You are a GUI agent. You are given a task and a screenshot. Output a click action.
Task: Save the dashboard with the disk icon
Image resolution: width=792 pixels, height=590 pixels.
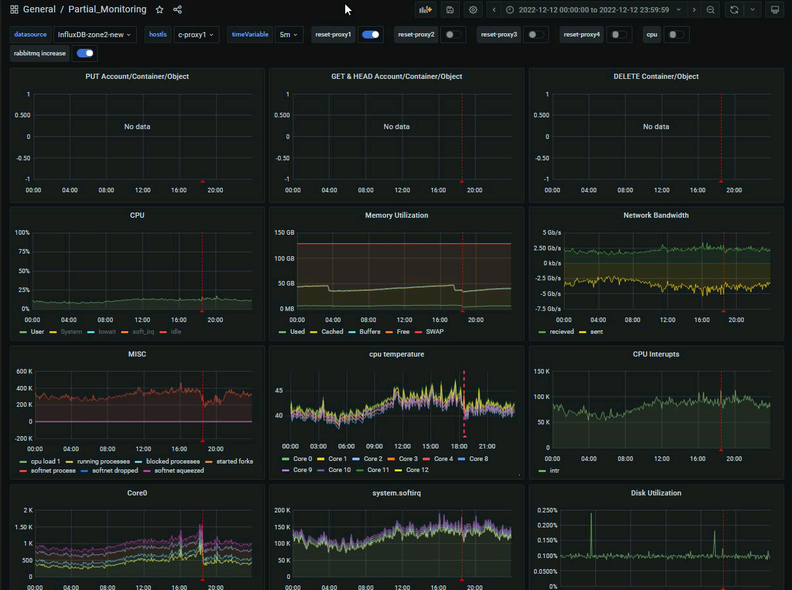pos(449,10)
